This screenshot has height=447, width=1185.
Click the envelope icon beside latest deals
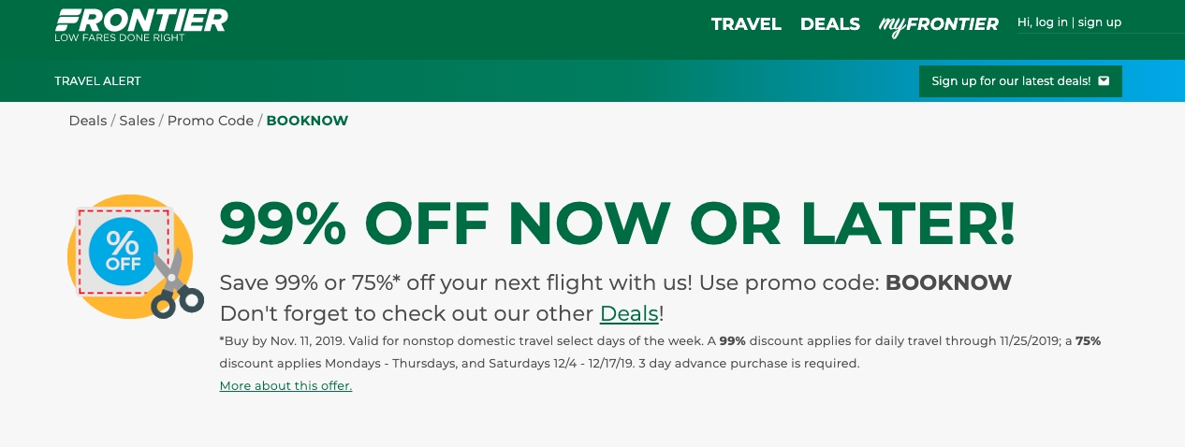point(1104,81)
